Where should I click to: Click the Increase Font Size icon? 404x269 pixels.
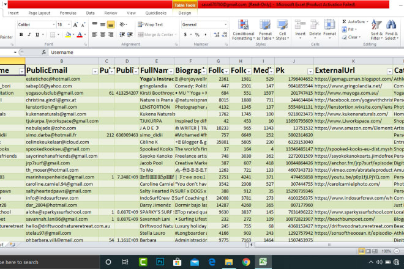click(75, 24)
